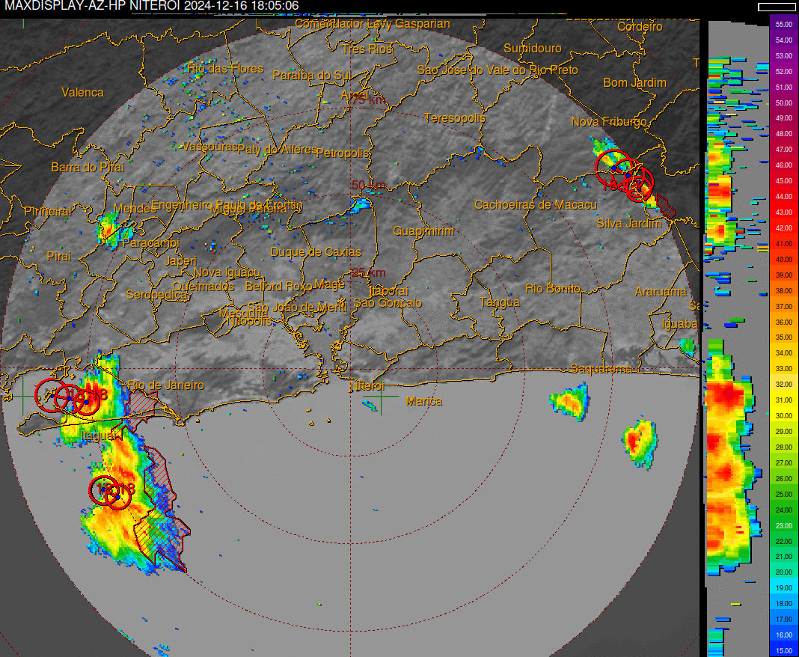This screenshot has height=657, width=799.
Task: Click the white rectangle in the top-right corner
Action: [x=777, y=7]
